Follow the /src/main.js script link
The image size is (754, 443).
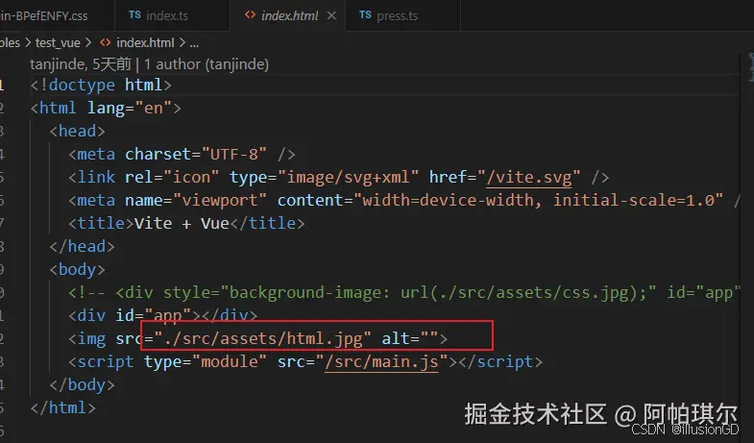[x=382, y=361]
